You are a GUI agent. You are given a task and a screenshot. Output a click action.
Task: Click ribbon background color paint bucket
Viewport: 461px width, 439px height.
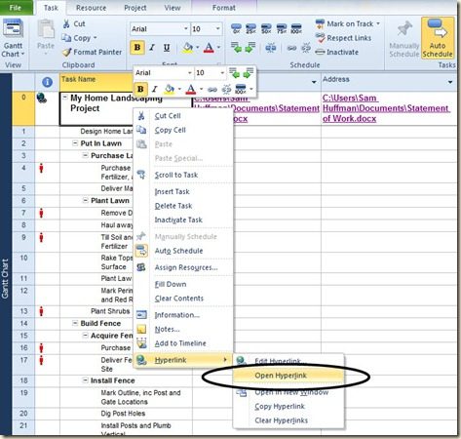click(187, 48)
